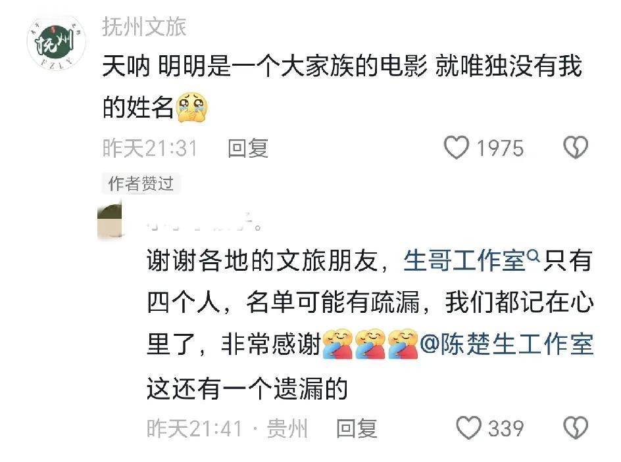
Task: Tap the 贵州 location label
Action: tap(287, 428)
